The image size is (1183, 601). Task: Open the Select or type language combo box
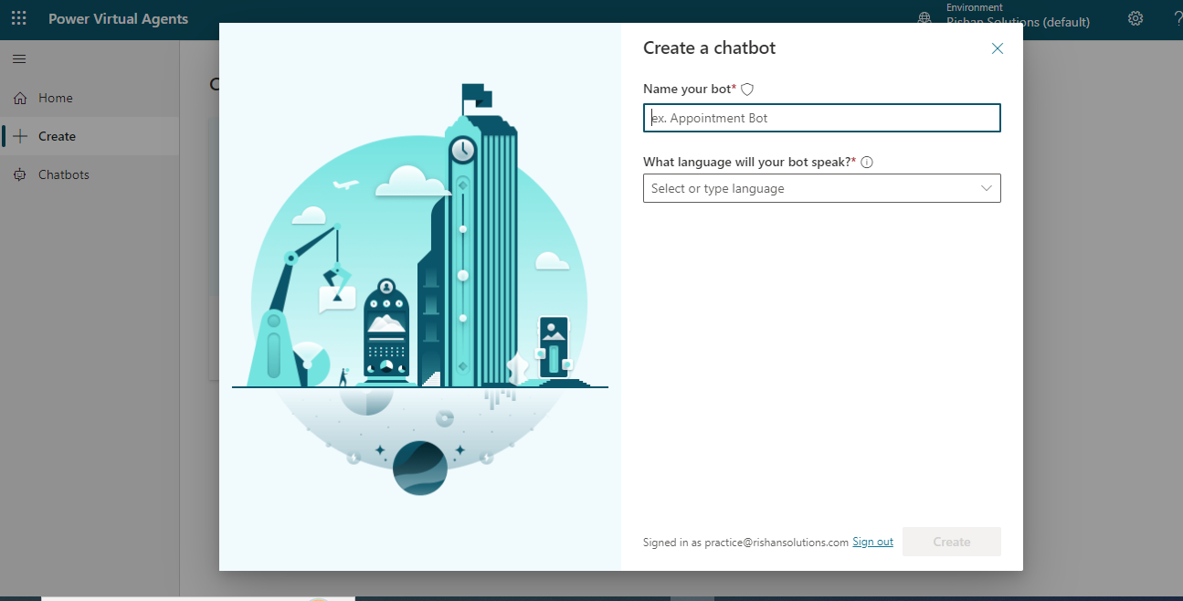[x=808, y=188]
